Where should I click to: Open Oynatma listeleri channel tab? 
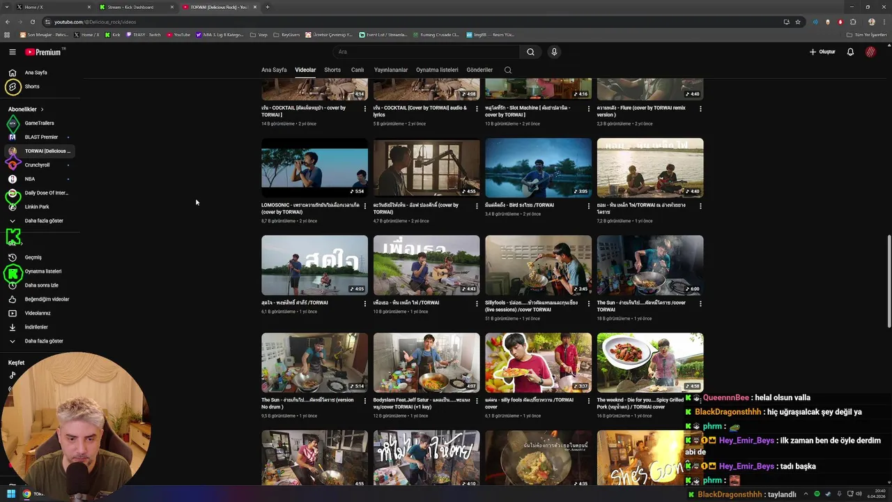[437, 70]
